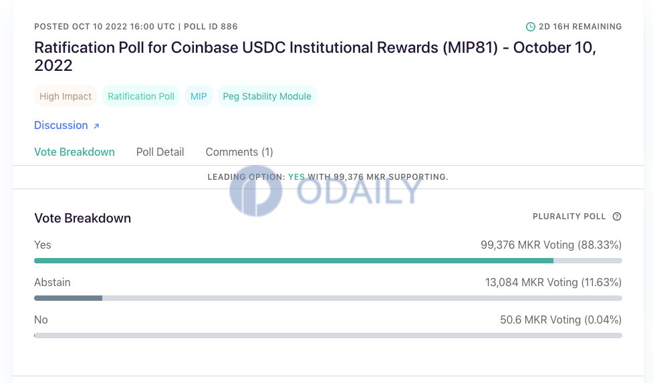Click the Peg Stability Module tag

(267, 96)
